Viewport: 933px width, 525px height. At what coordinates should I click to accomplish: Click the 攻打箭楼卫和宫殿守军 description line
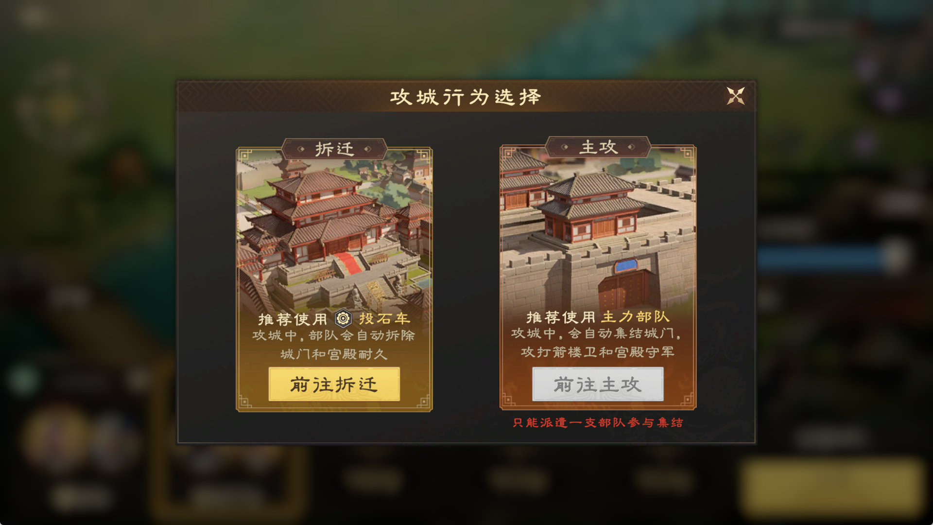click(598, 352)
